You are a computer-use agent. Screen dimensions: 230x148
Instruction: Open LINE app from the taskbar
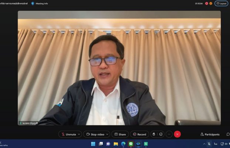coord(131,144)
